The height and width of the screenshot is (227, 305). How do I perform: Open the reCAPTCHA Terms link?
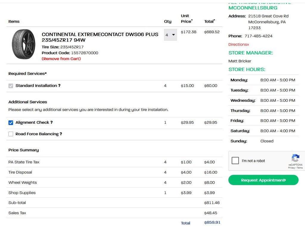pos(300,168)
